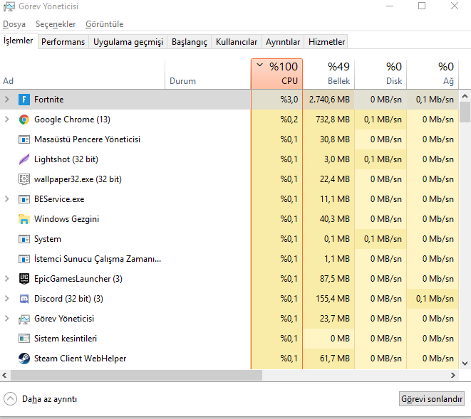The width and height of the screenshot is (471, 419).
Task: Expand the Discord (32 bit) group
Action: 7,299
